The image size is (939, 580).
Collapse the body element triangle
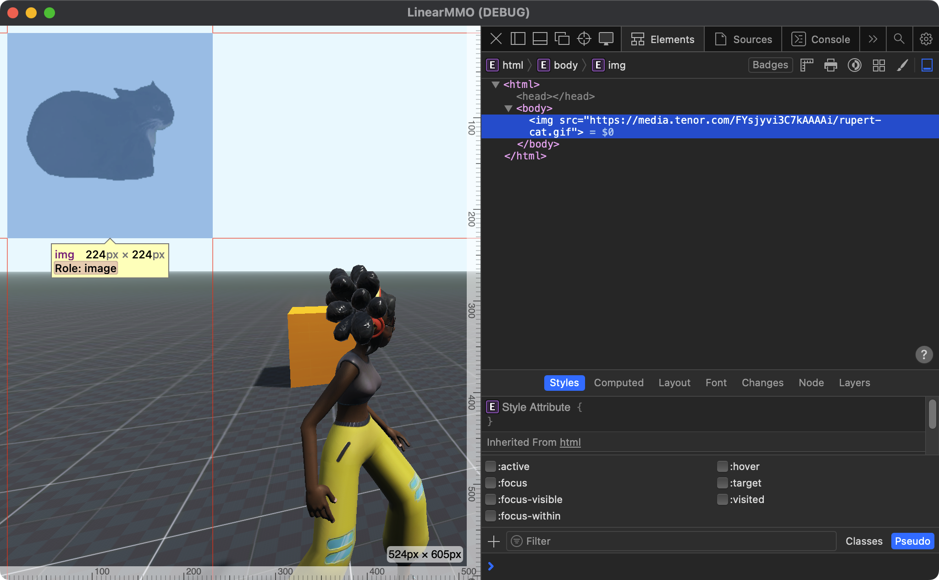click(508, 108)
